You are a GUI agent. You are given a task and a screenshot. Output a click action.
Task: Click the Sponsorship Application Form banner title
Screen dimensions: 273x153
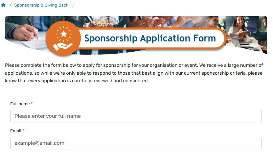[x=150, y=38]
